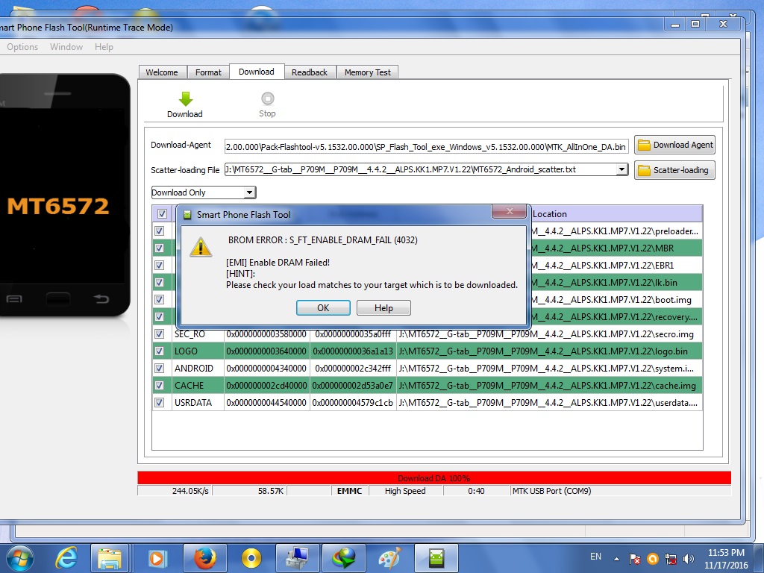Click OK in the BROM error dialog
The height and width of the screenshot is (573, 764).
pyautogui.click(x=323, y=308)
